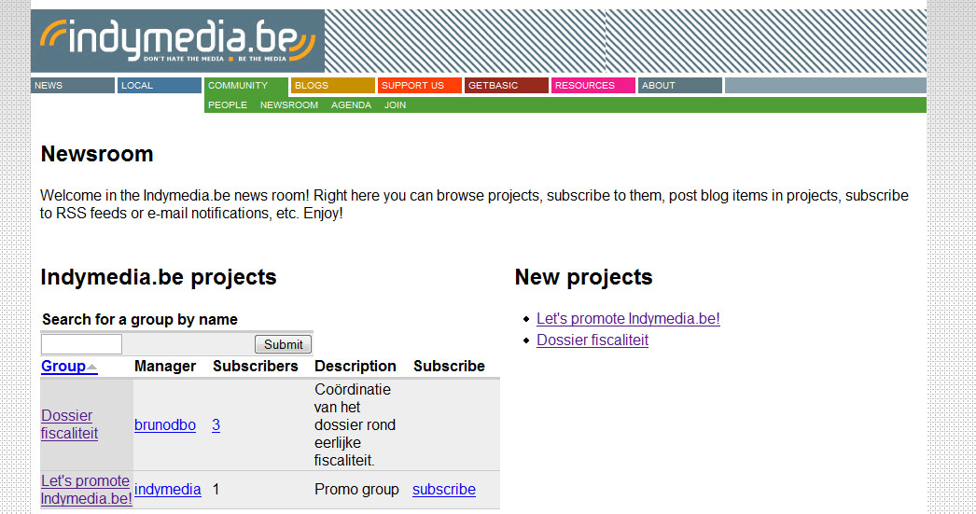Focus the group name search field
The width and height of the screenshot is (976, 514).
(81, 344)
